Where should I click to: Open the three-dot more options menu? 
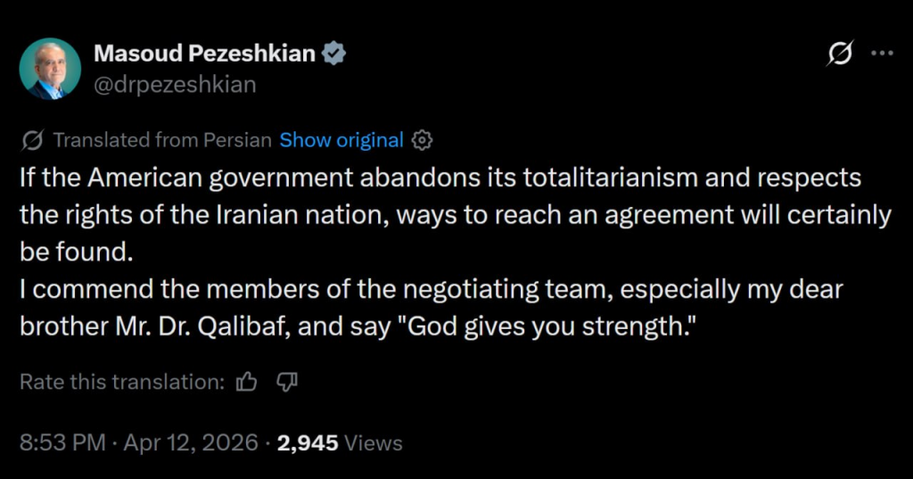click(881, 54)
